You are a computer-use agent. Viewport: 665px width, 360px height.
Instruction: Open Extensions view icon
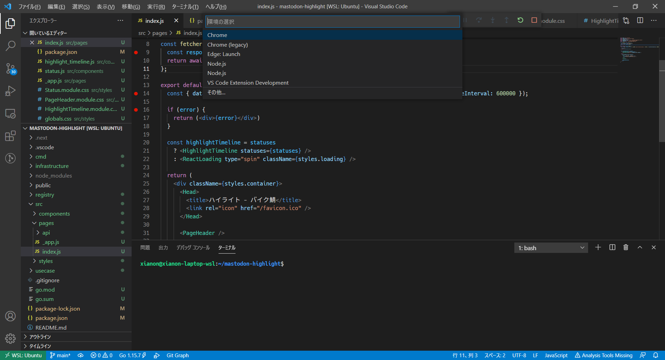point(10,136)
